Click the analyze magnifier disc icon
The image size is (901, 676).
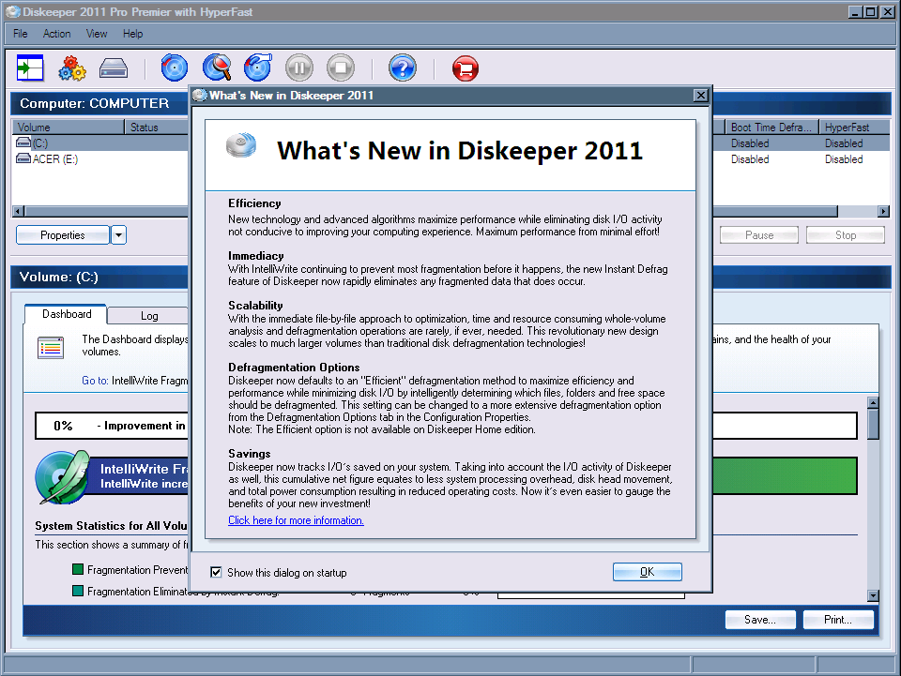point(217,68)
